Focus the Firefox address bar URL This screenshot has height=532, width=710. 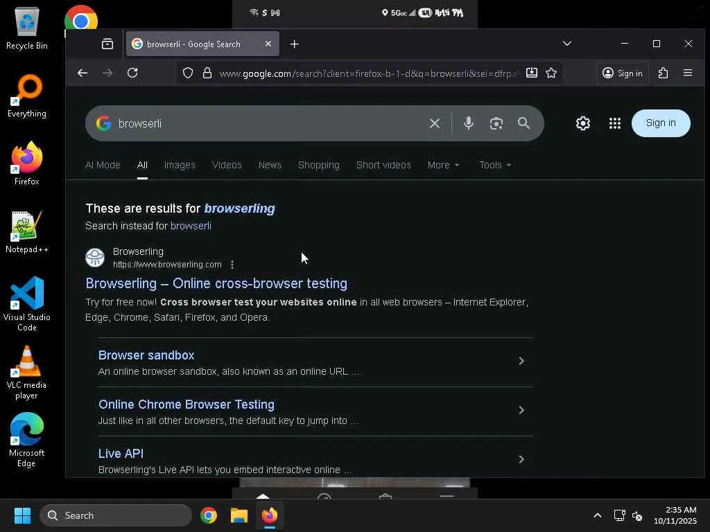coord(369,73)
